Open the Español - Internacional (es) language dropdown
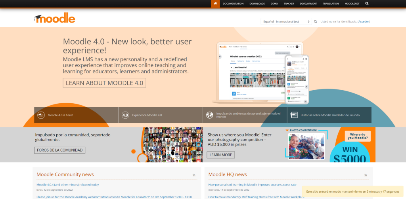The height and width of the screenshot is (199, 406). (x=286, y=21)
